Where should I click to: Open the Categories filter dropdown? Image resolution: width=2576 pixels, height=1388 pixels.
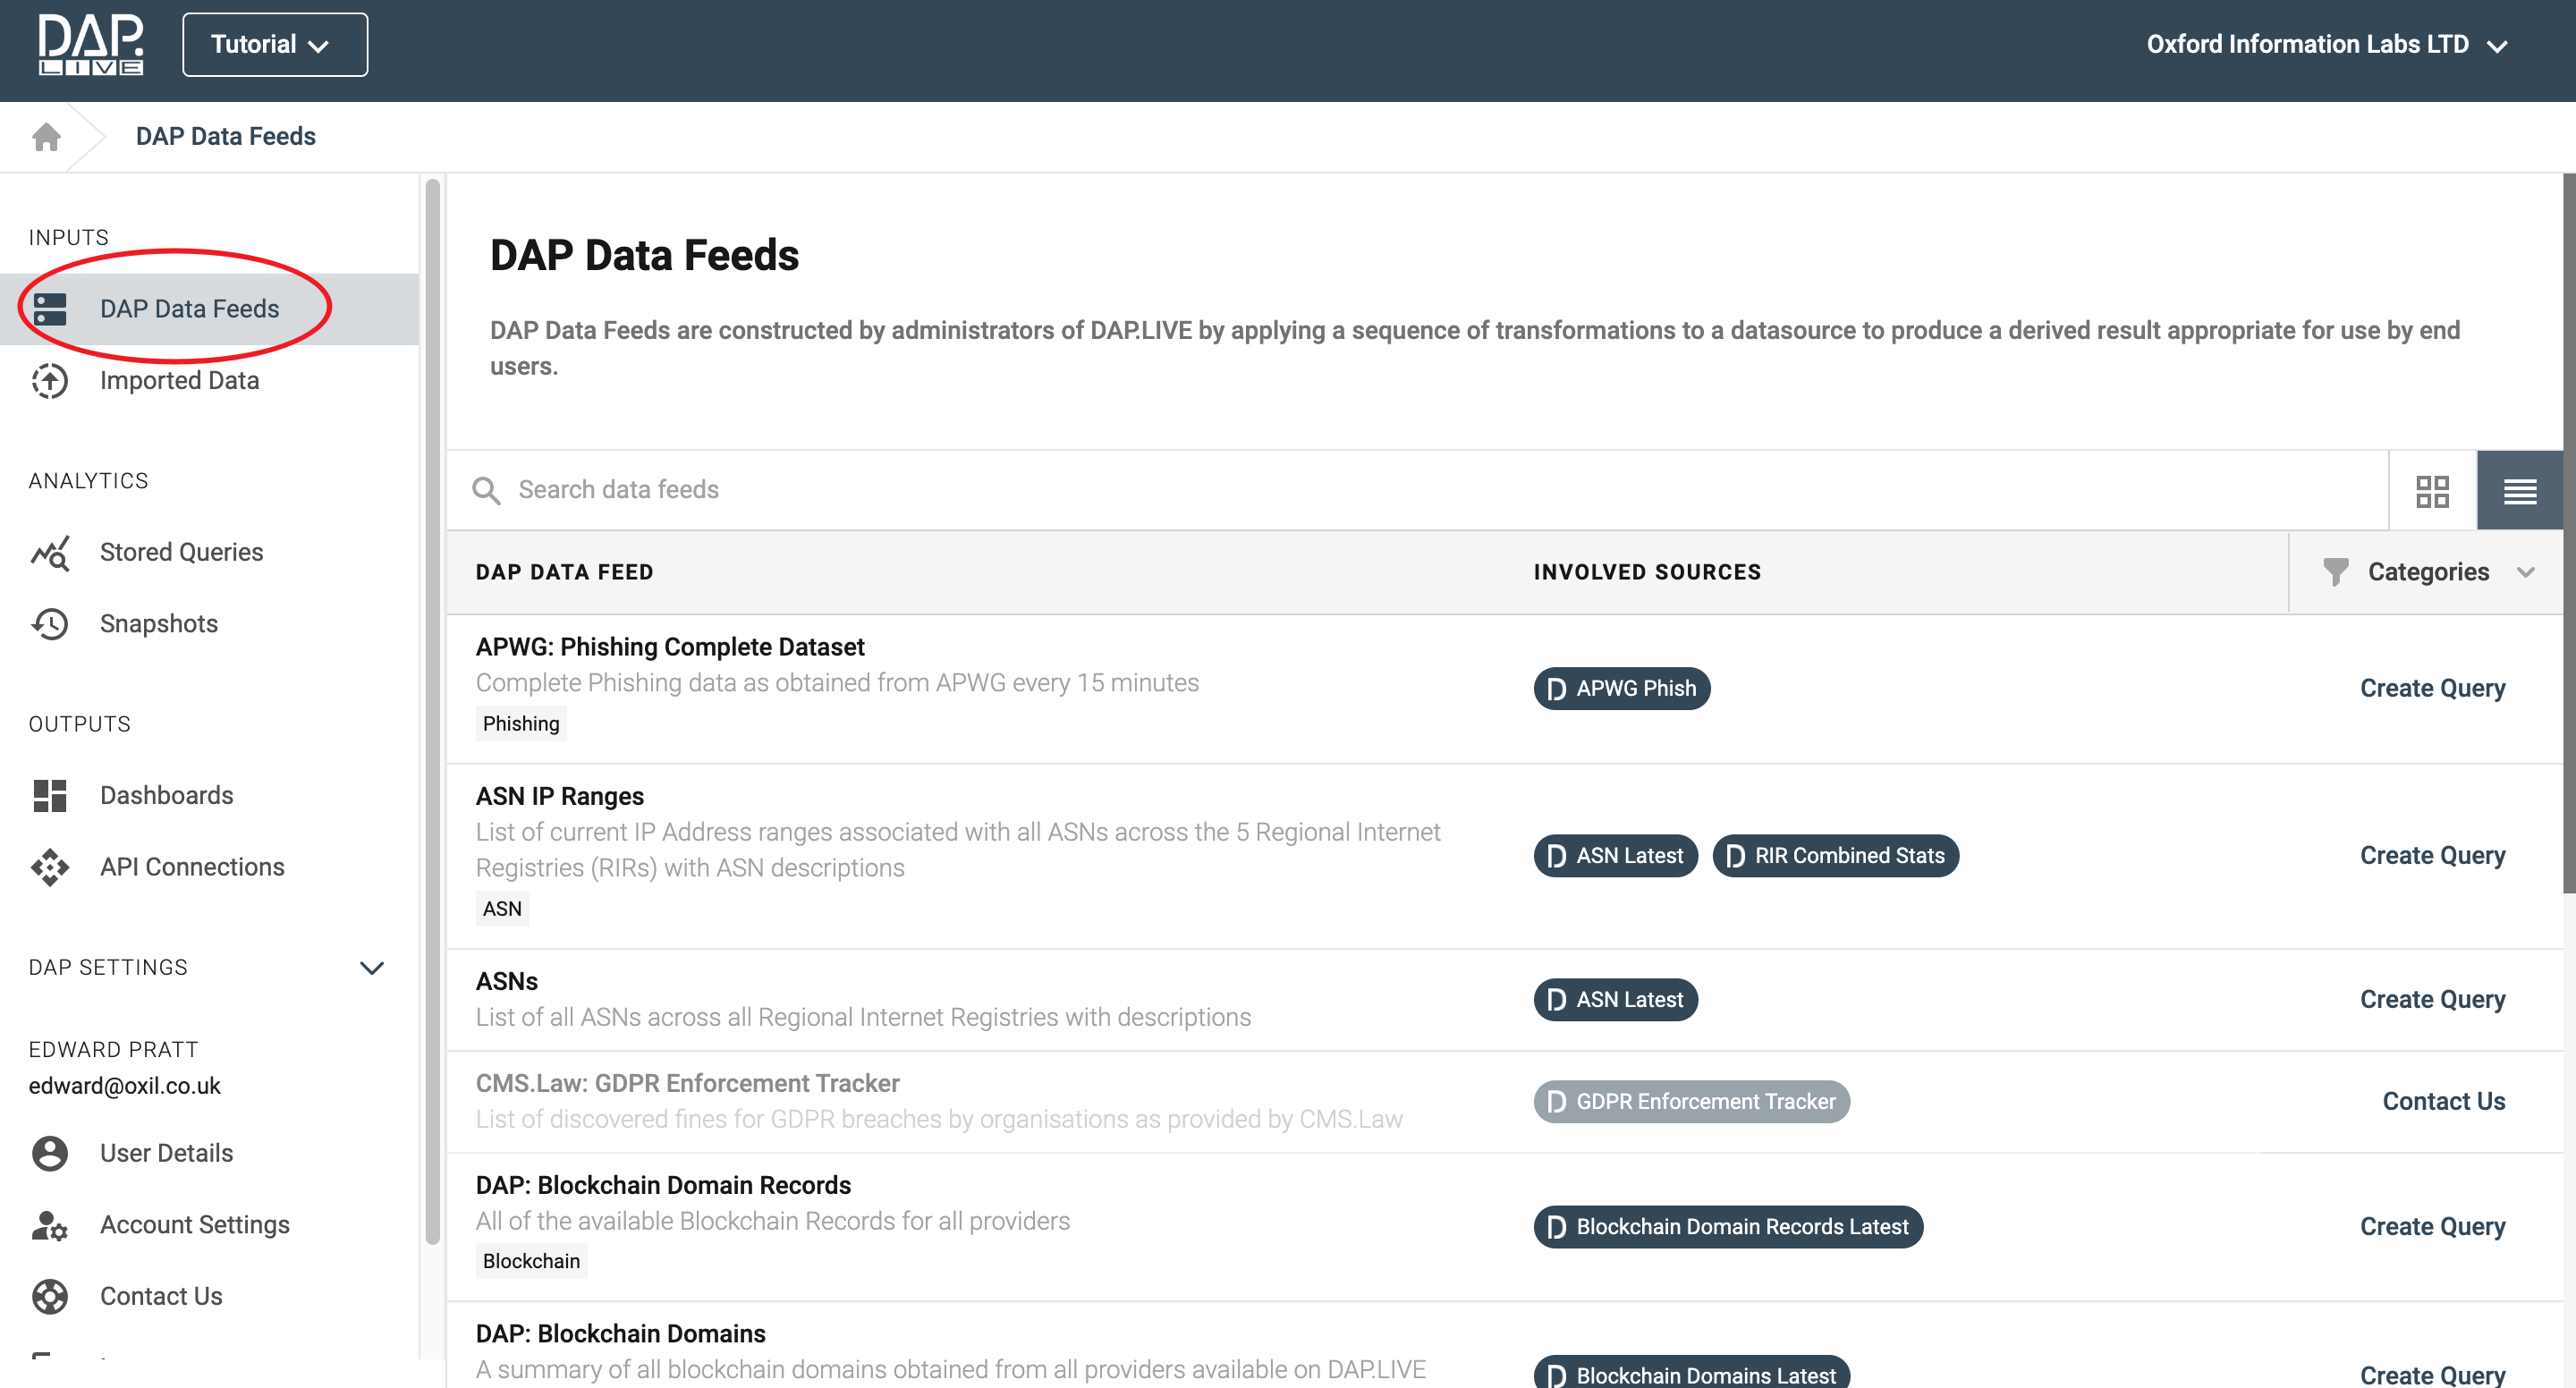point(2428,572)
